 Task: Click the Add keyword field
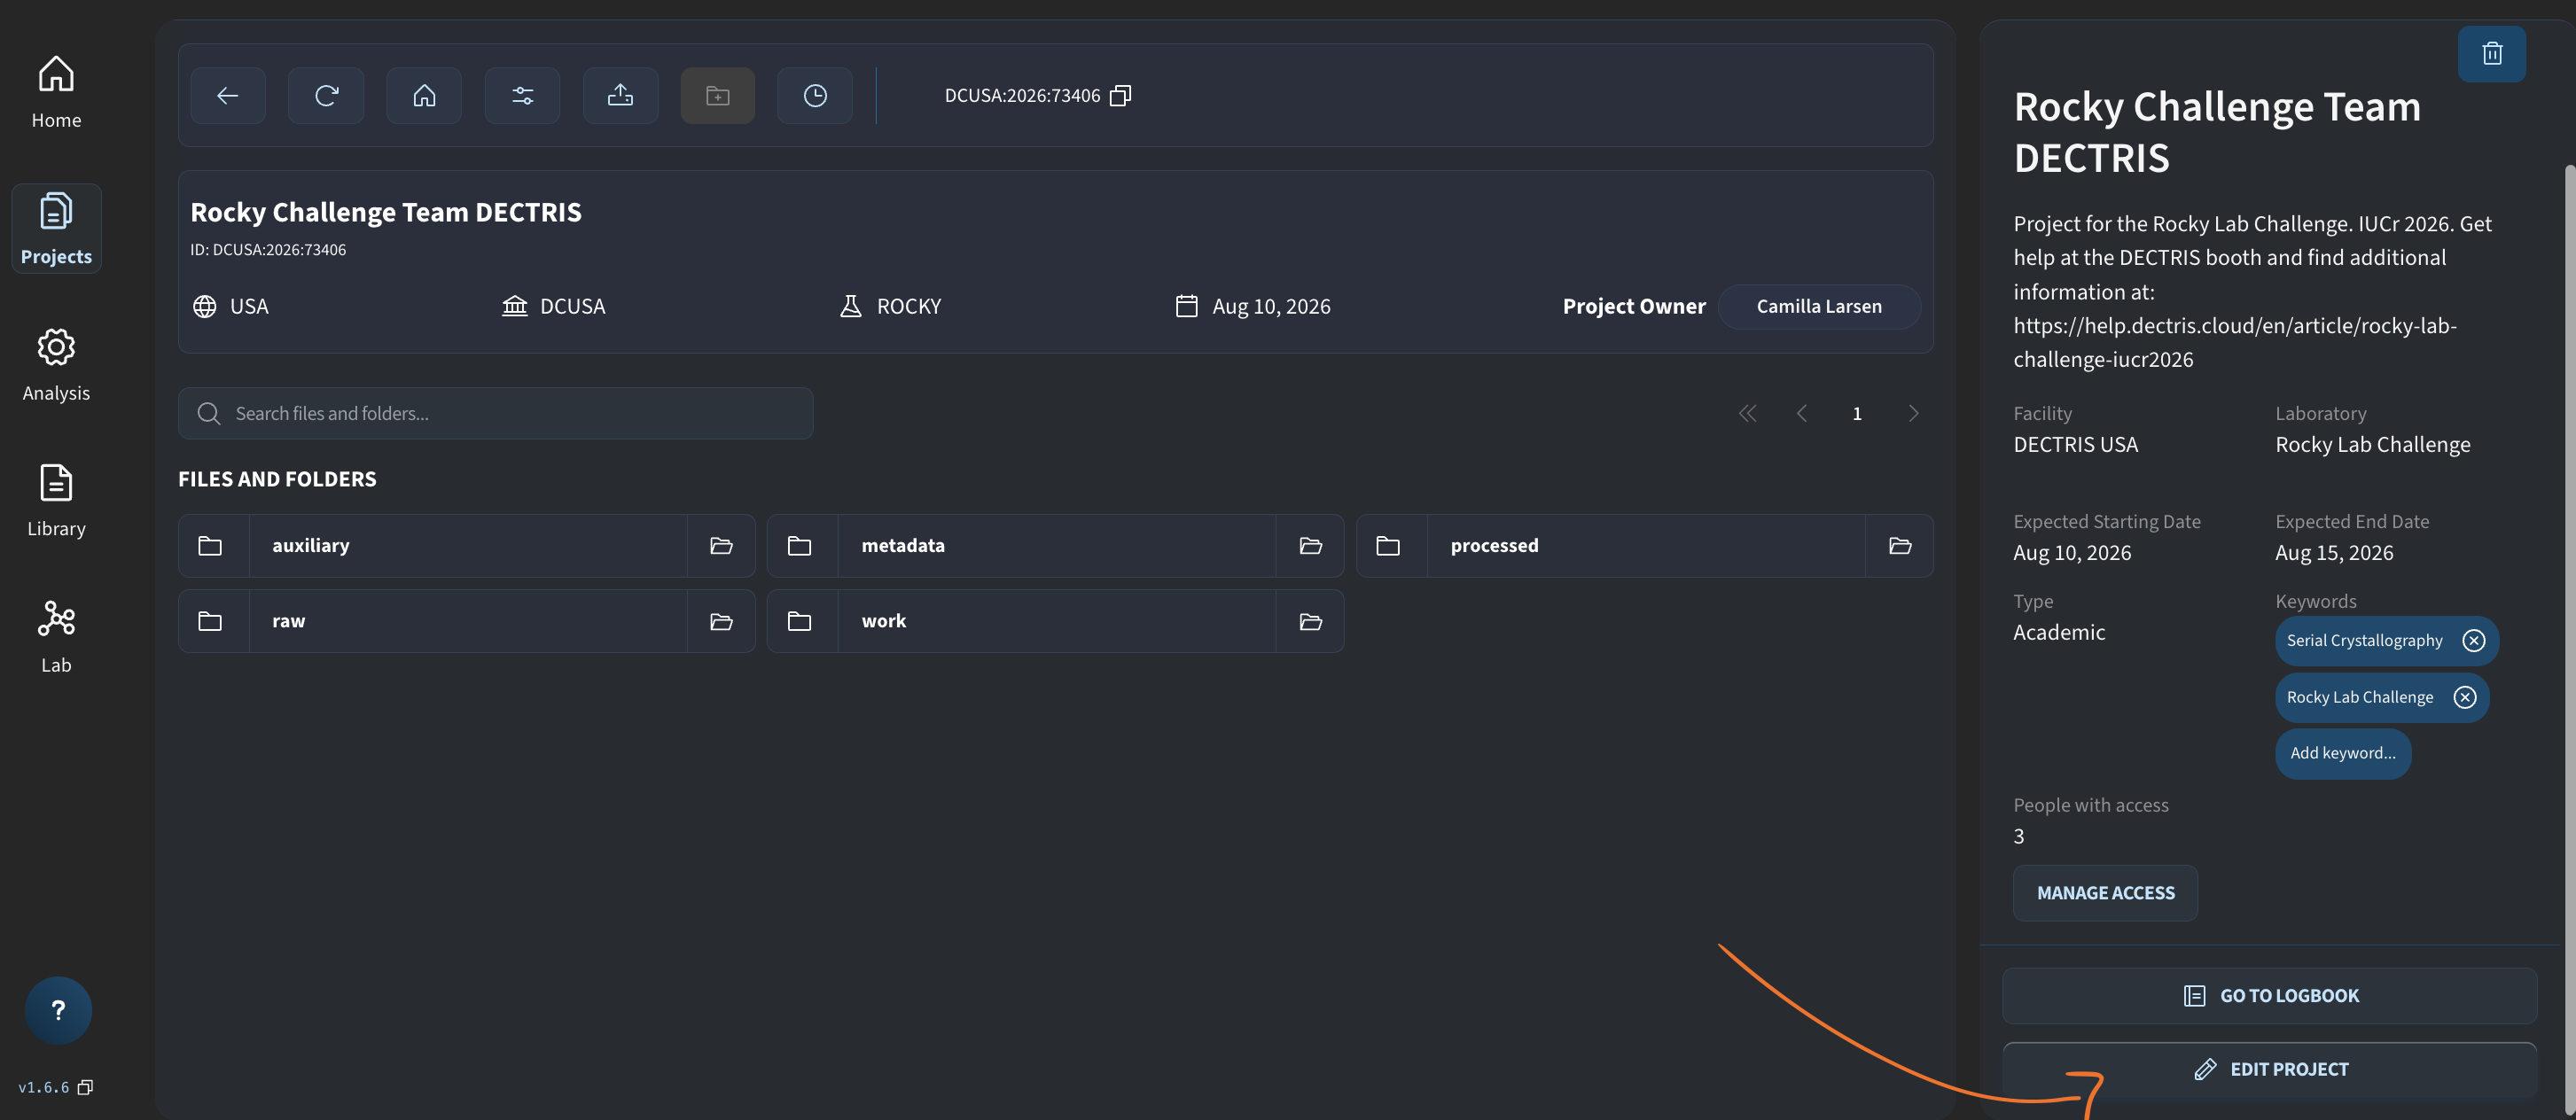[x=2343, y=753]
